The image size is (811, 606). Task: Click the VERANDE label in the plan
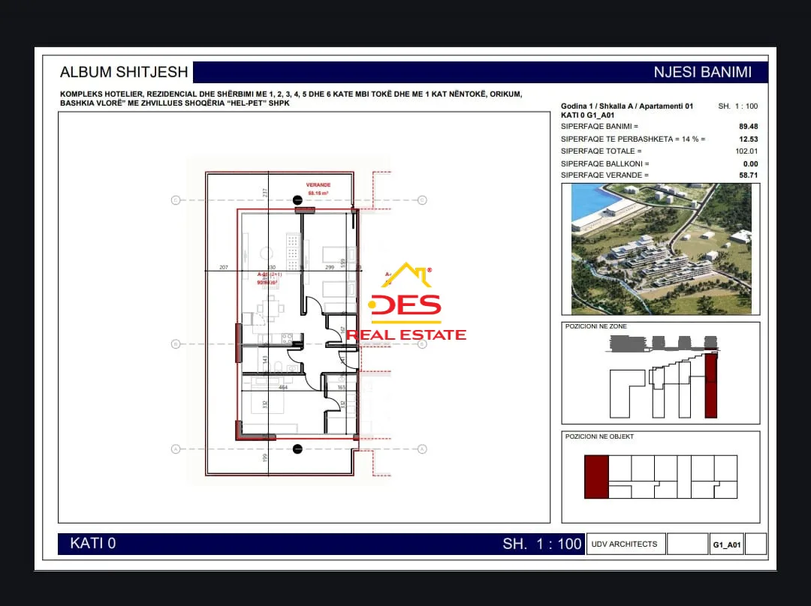318,185
